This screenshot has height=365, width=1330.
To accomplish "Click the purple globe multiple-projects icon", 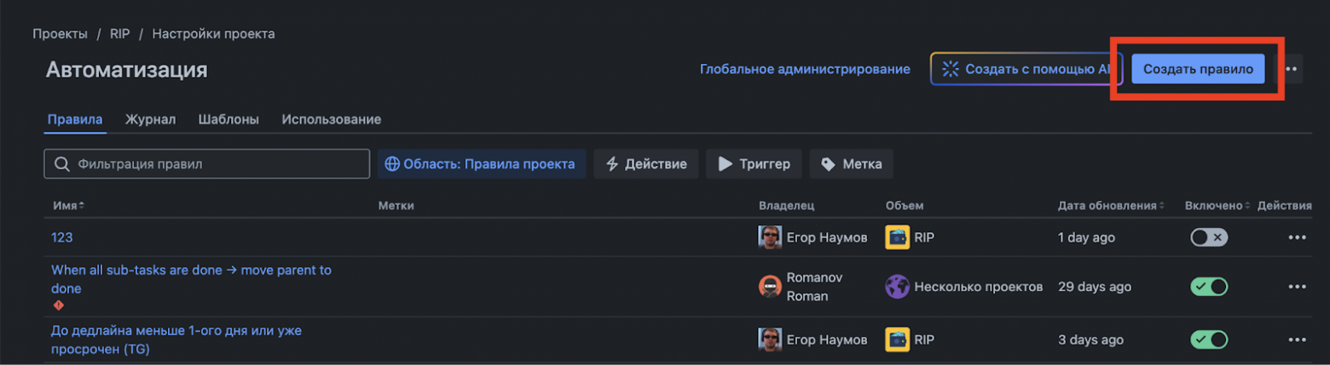I will point(897,287).
